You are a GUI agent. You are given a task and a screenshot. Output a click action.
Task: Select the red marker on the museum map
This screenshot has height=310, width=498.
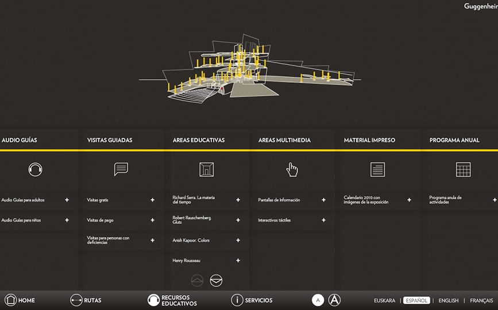click(222, 89)
